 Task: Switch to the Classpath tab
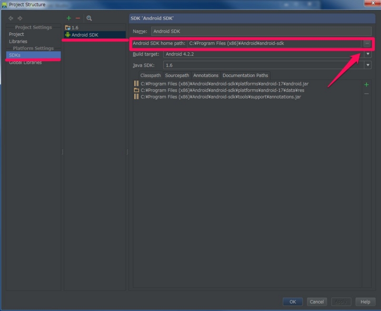tap(150, 76)
